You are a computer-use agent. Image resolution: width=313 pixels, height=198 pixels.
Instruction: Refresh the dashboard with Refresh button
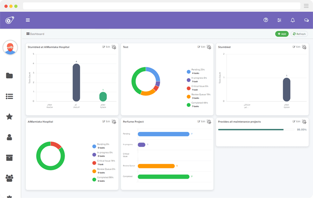299,34
